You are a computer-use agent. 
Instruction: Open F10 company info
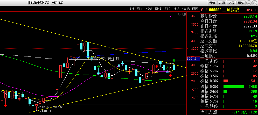167,9
